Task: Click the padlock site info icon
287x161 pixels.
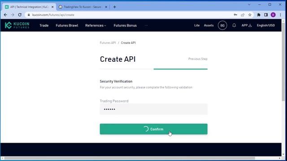Action: pos(29,15)
